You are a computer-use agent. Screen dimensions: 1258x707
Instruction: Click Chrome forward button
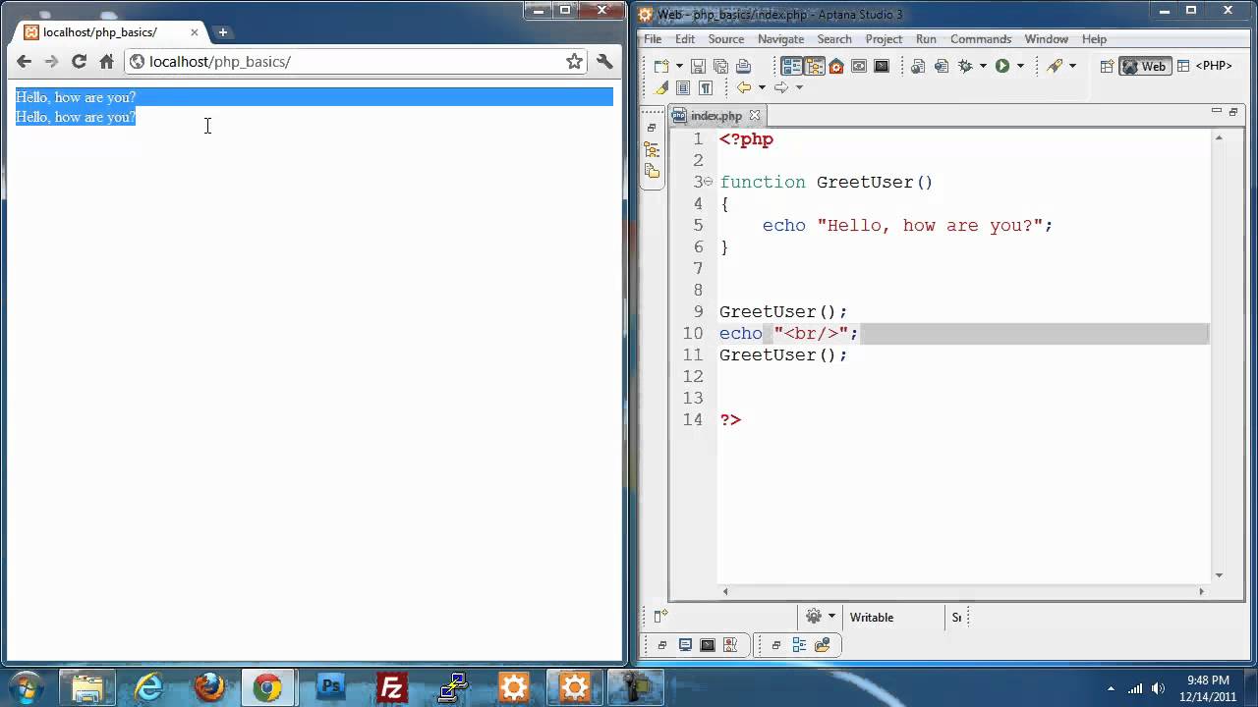coord(51,61)
